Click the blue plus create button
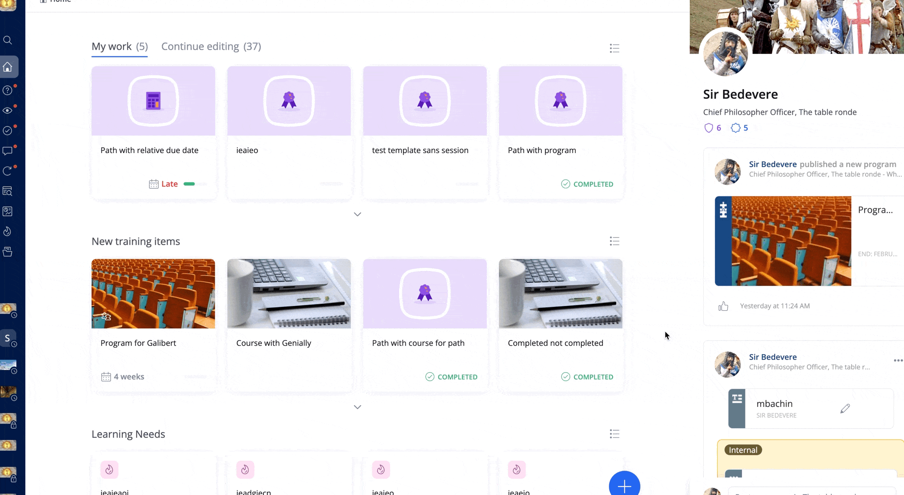Image resolution: width=904 pixels, height=495 pixels. tap(624, 486)
